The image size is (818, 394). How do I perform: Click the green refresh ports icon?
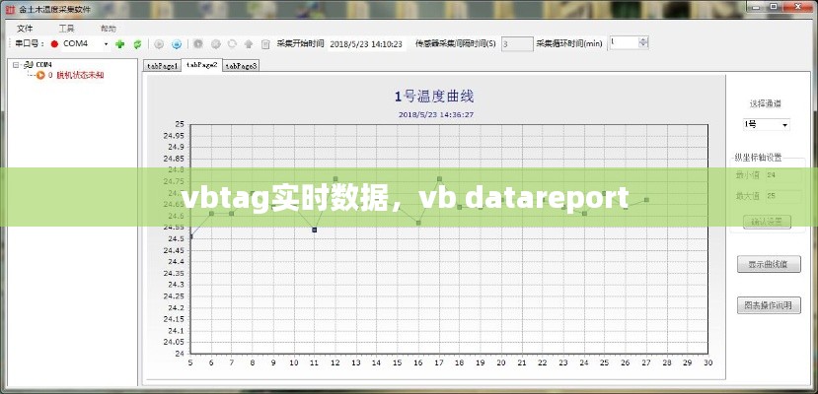pos(137,44)
